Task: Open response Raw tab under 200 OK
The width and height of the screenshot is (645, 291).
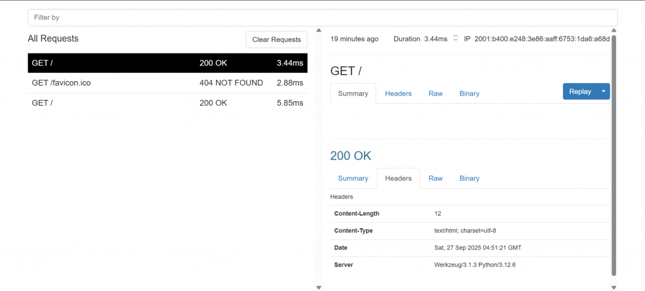Action: click(436, 178)
